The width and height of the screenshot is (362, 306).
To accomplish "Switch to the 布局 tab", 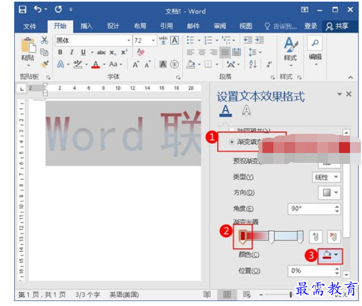I will pyautogui.click(x=140, y=26).
